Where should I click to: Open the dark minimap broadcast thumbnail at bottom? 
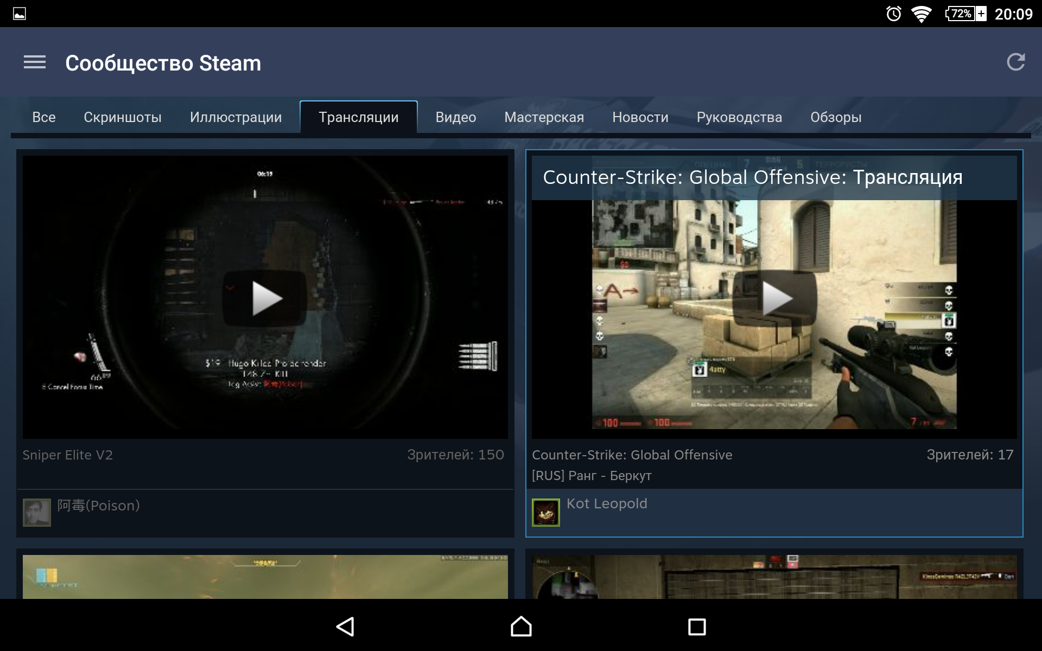point(774,577)
